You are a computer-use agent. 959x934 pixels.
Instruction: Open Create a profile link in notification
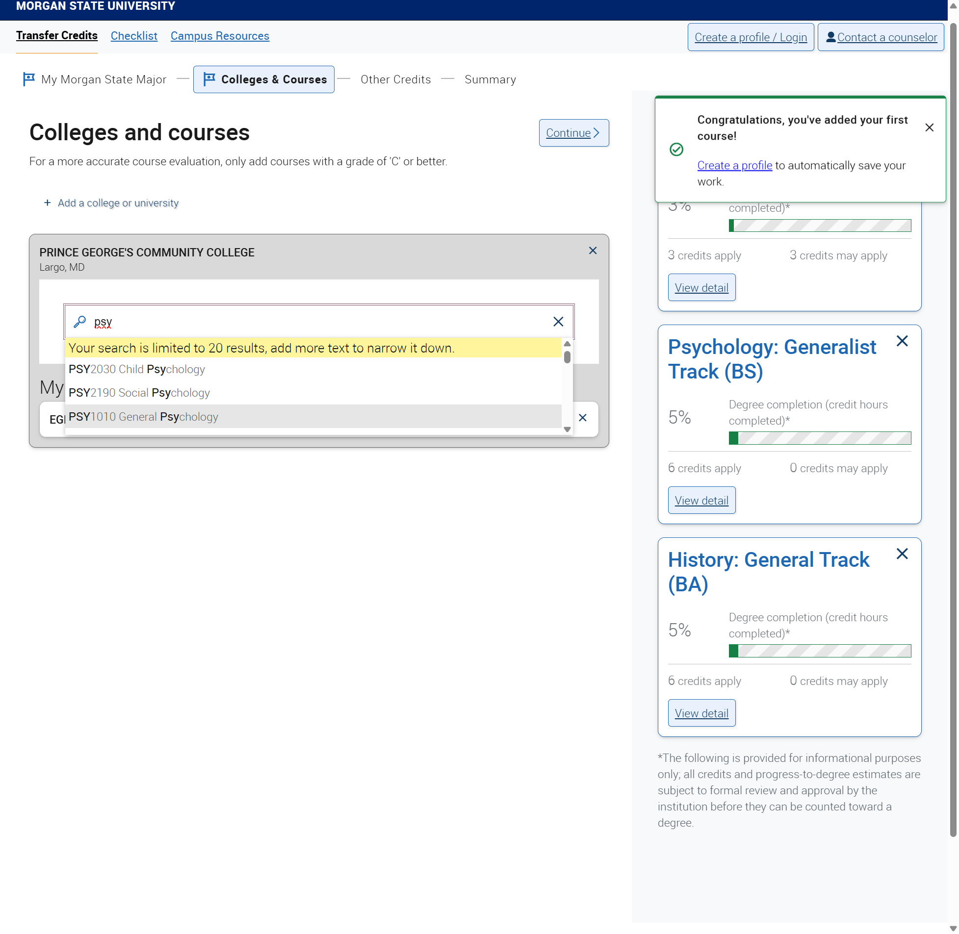pyautogui.click(x=734, y=166)
